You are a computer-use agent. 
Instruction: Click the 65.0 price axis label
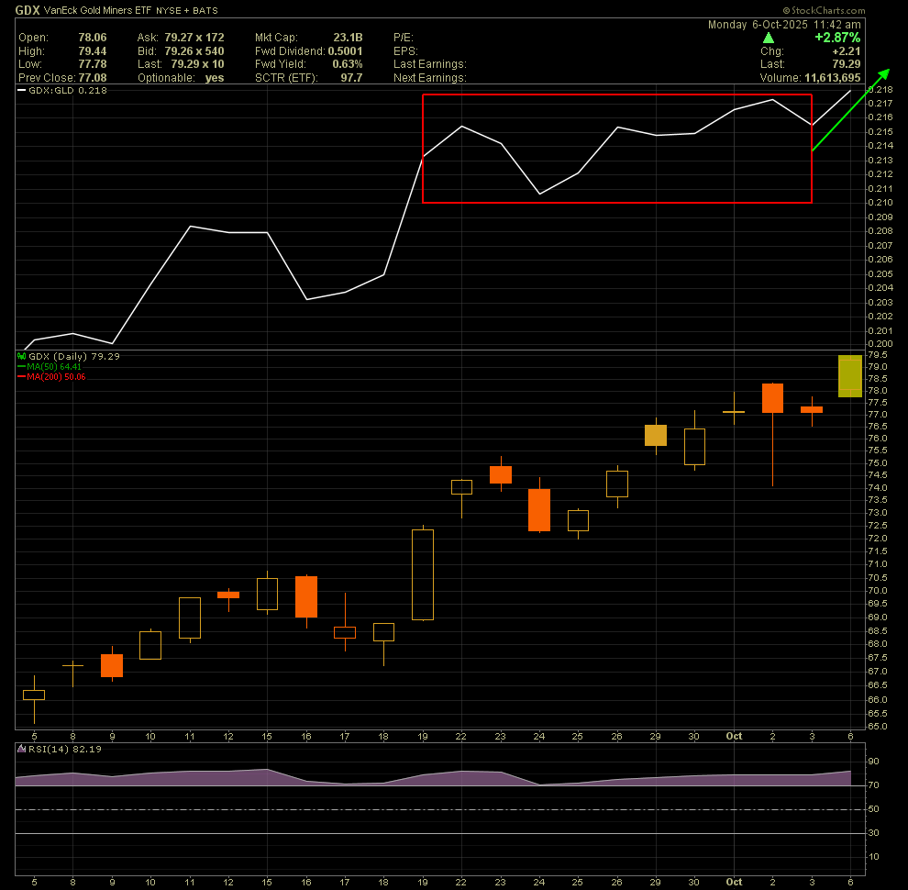click(878, 726)
